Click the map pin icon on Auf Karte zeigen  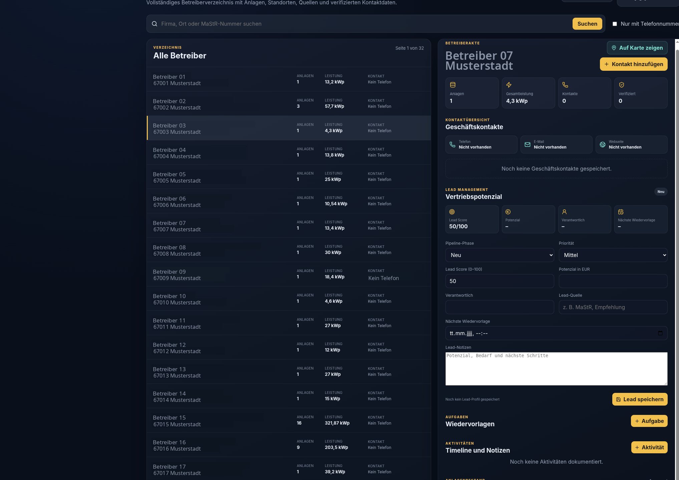click(x=614, y=48)
